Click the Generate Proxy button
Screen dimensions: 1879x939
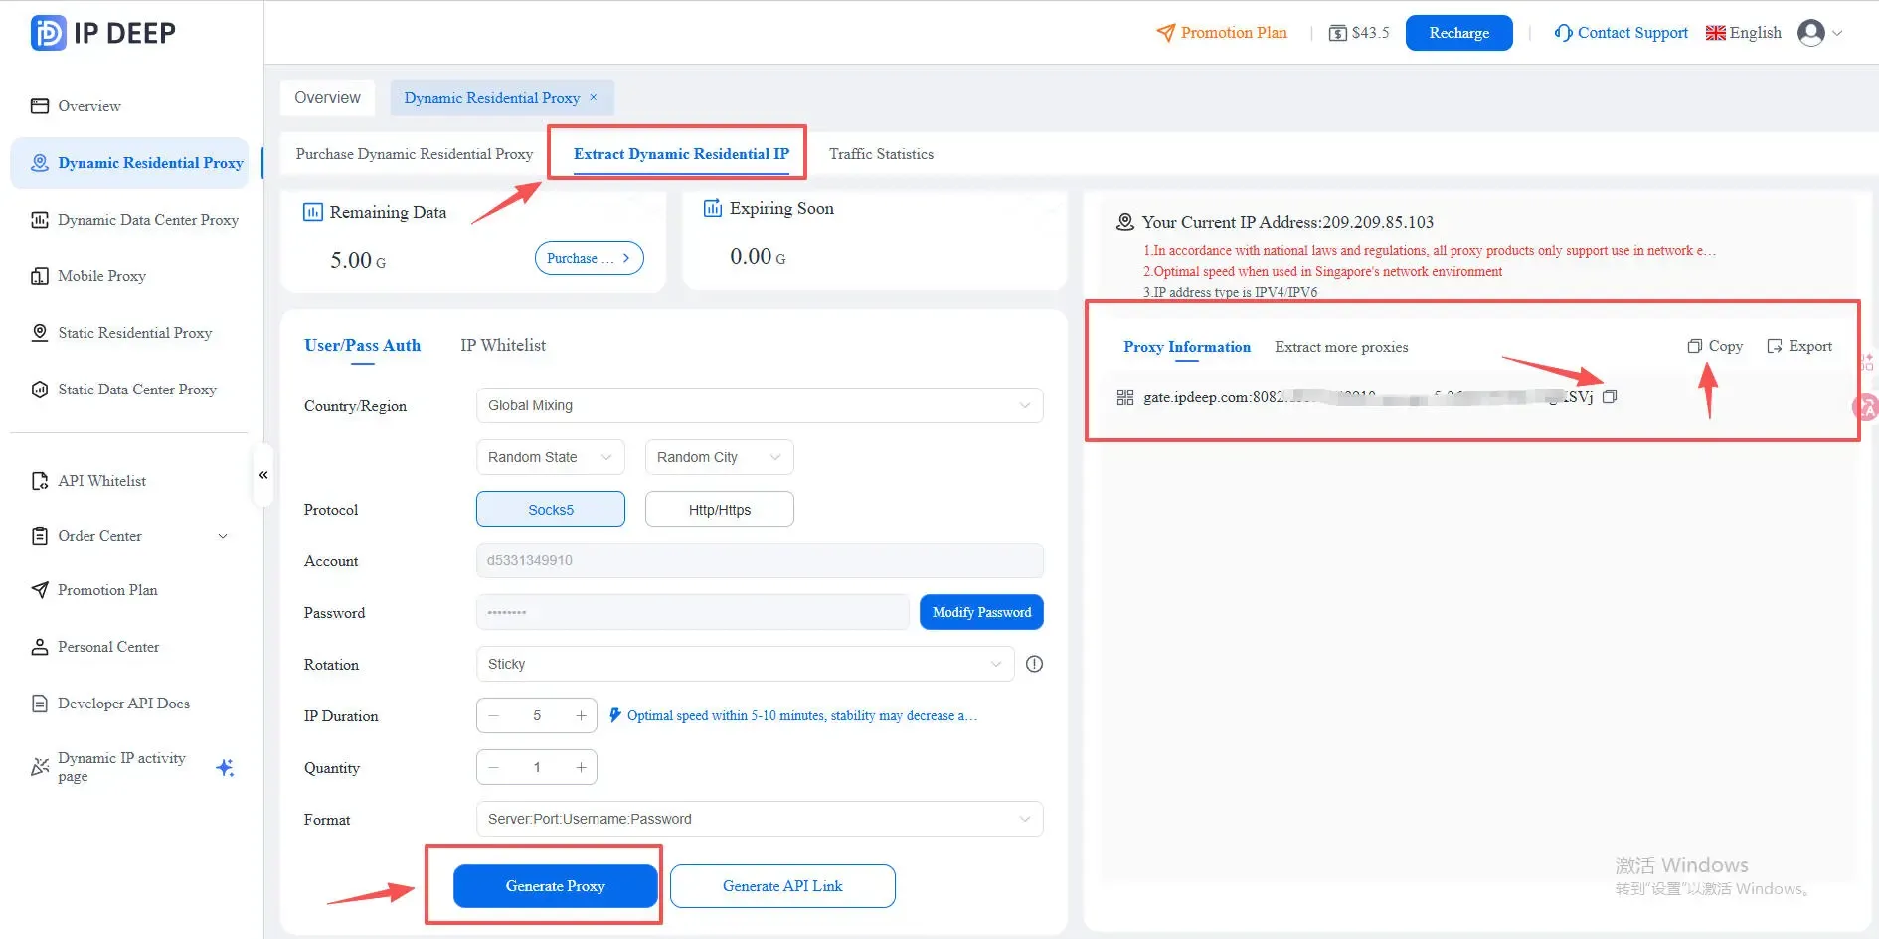(555, 885)
